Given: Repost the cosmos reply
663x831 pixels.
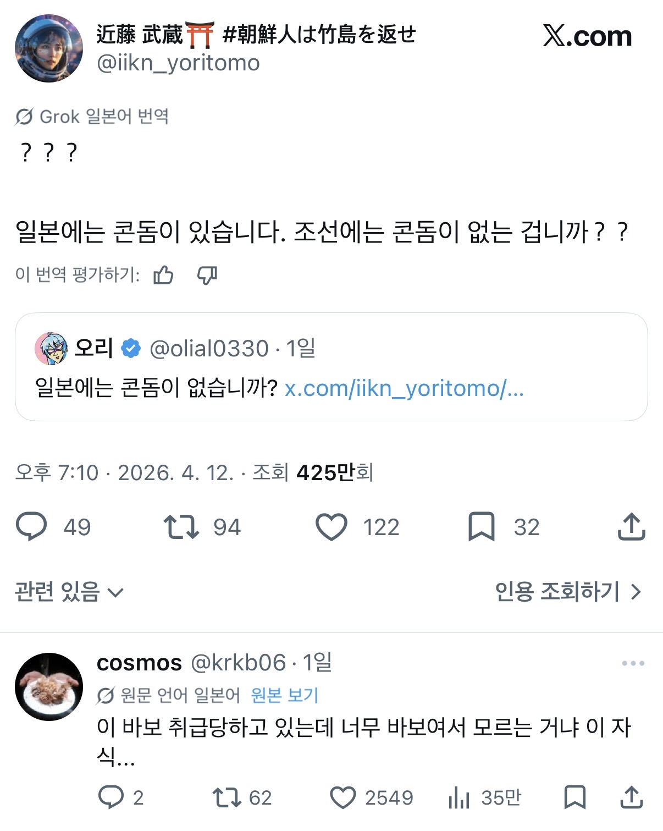Looking at the screenshot, I should [x=226, y=797].
